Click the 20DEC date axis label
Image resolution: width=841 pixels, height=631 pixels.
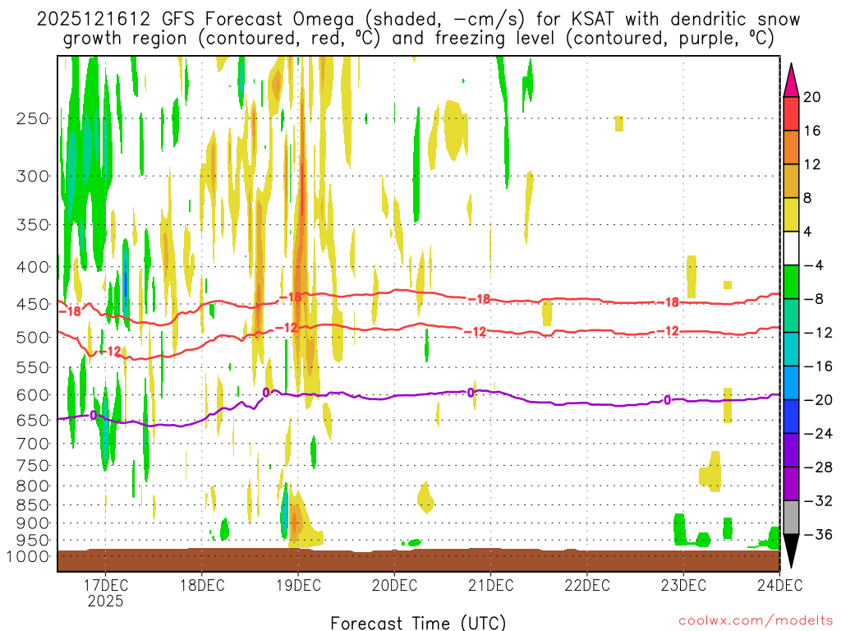click(394, 585)
